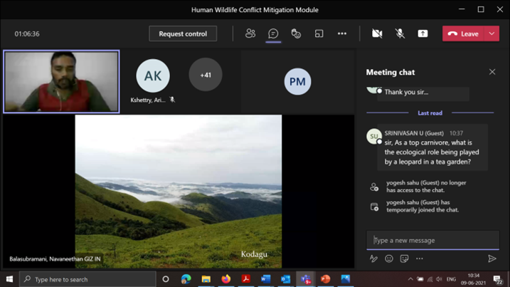This screenshot has width=510, height=287.
Task: Insert a sticker in chat
Action: click(404, 259)
